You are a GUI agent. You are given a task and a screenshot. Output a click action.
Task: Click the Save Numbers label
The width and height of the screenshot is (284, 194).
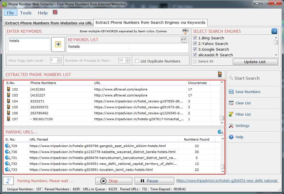tap(248, 92)
